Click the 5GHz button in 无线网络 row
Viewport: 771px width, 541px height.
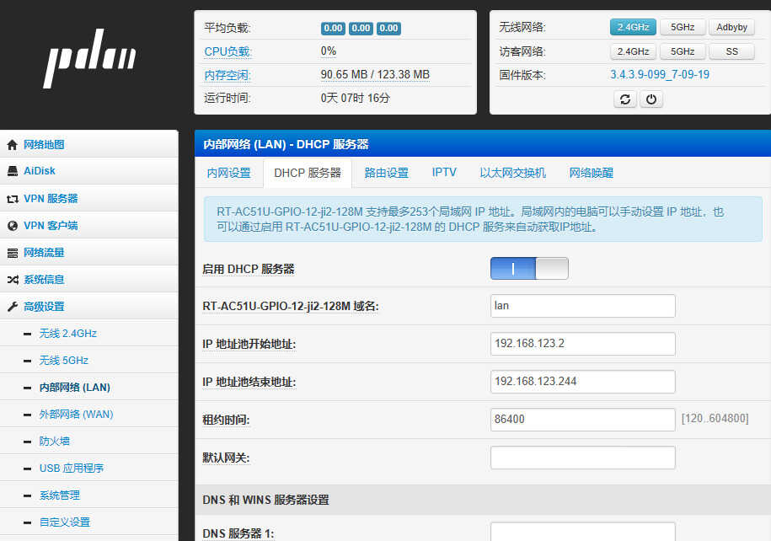(x=683, y=27)
